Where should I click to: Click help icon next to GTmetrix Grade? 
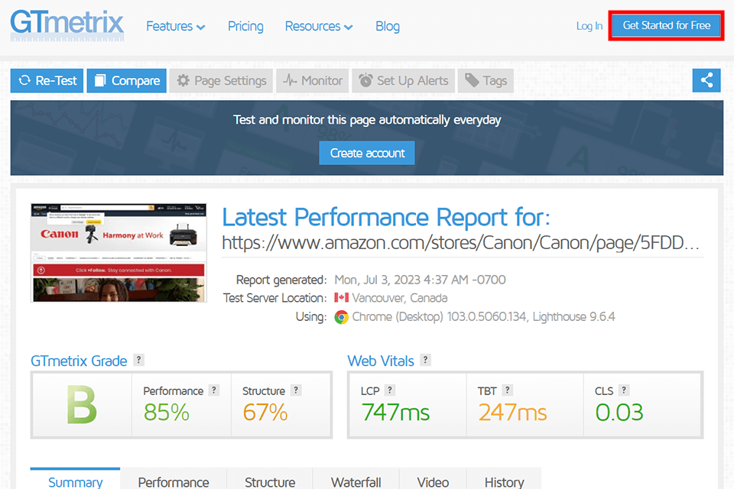click(138, 360)
